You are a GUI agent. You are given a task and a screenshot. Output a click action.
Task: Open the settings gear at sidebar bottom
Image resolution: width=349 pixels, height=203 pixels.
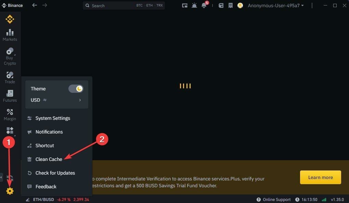pos(10,191)
